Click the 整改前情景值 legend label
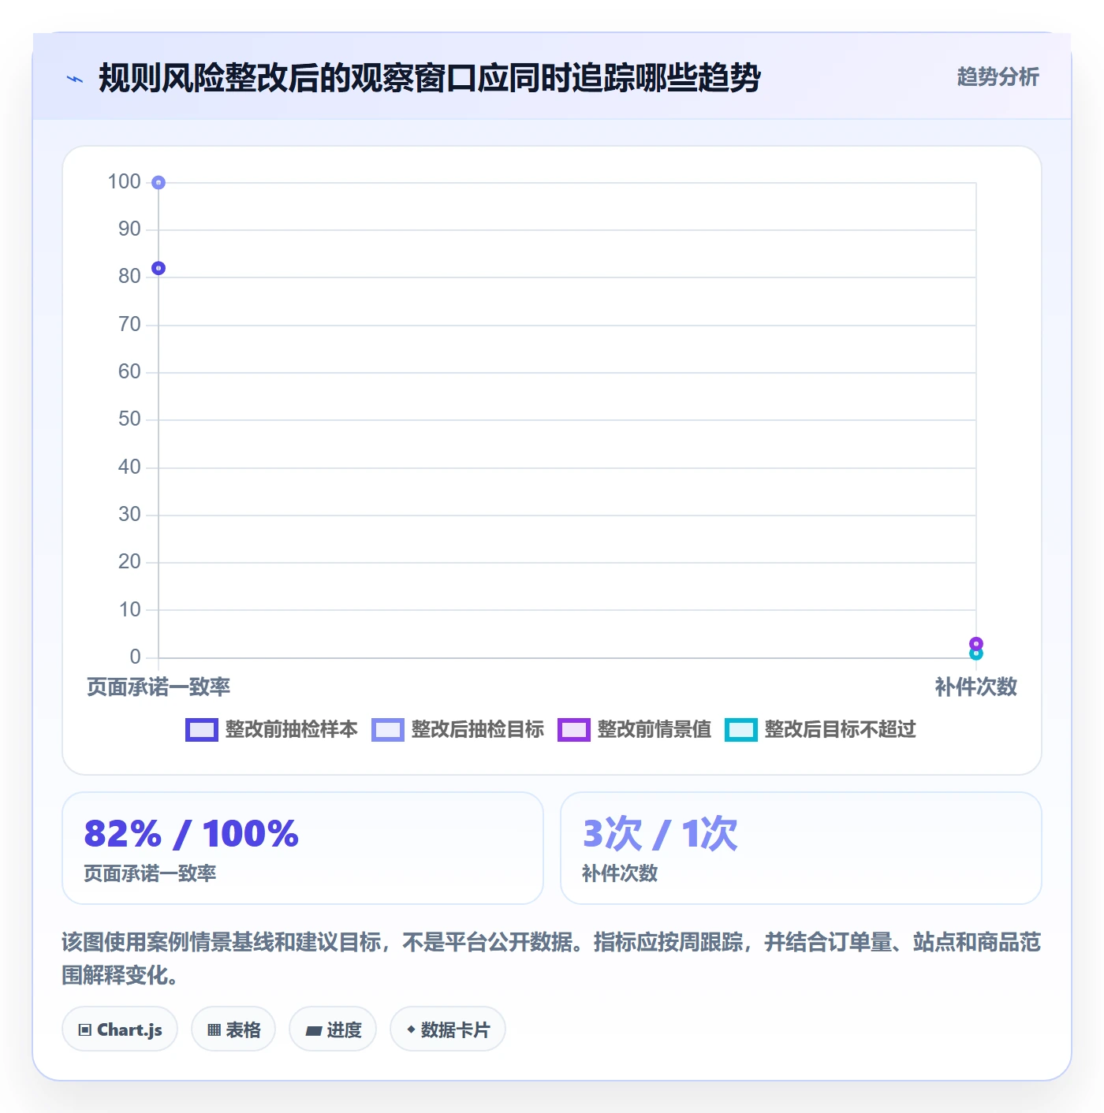This screenshot has width=1104, height=1113. [x=654, y=730]
